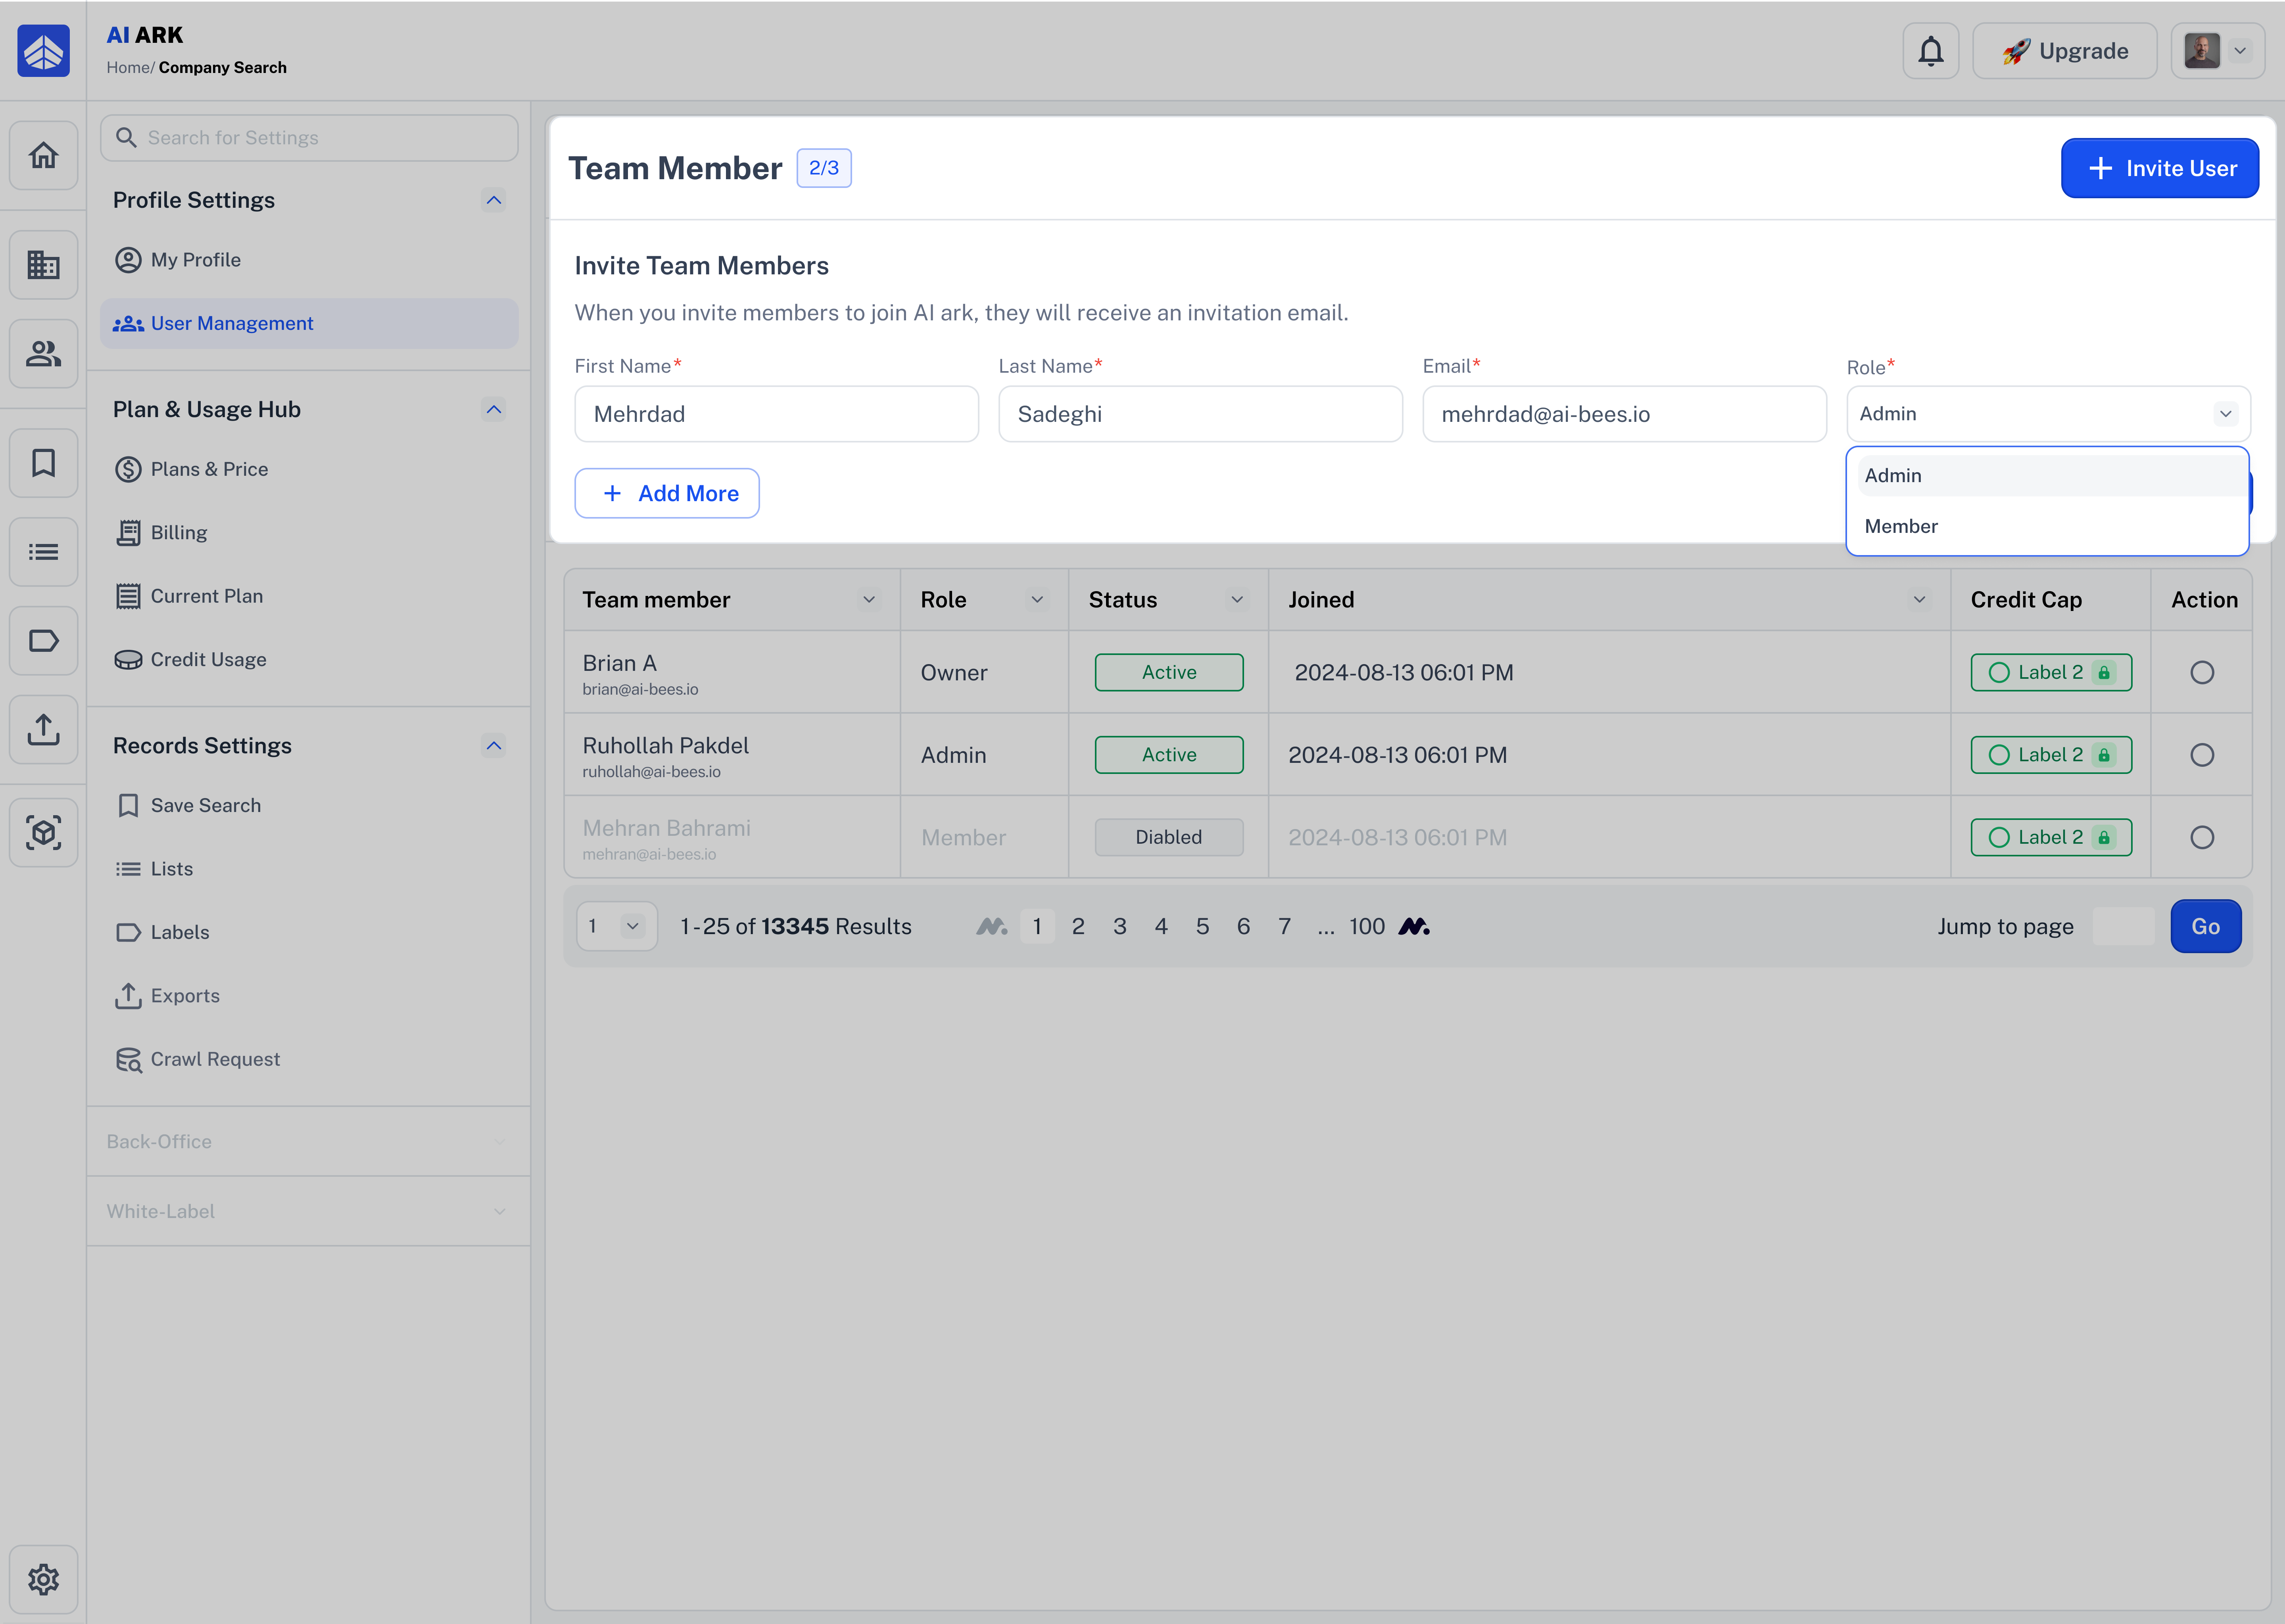Collapse Profile Settings section
2285x1624 pixels.
[493, 200]
